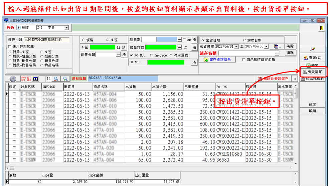Click the 儲存查詢結果 button
The image size is (330, 188).
tap(217, 60)
